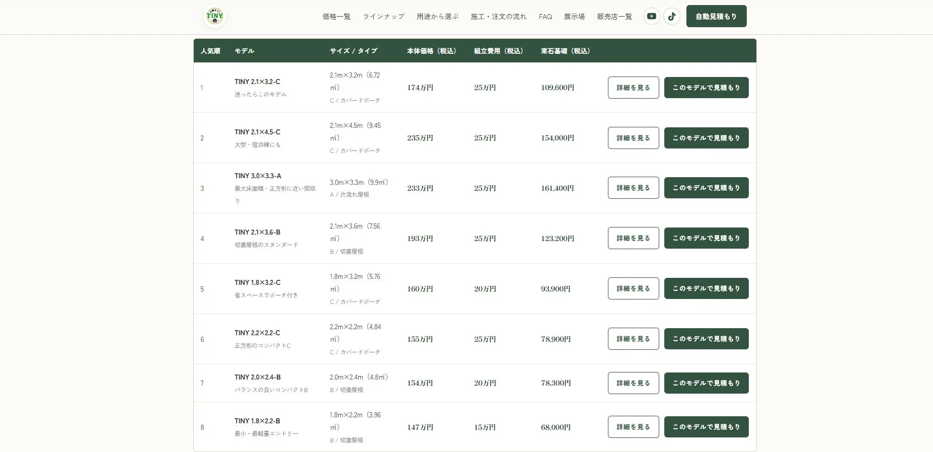Get estimate for TINY 2.1×3.6-B model
The width and height of the screenshot is (933, 452).
click(x=706, y=238)
